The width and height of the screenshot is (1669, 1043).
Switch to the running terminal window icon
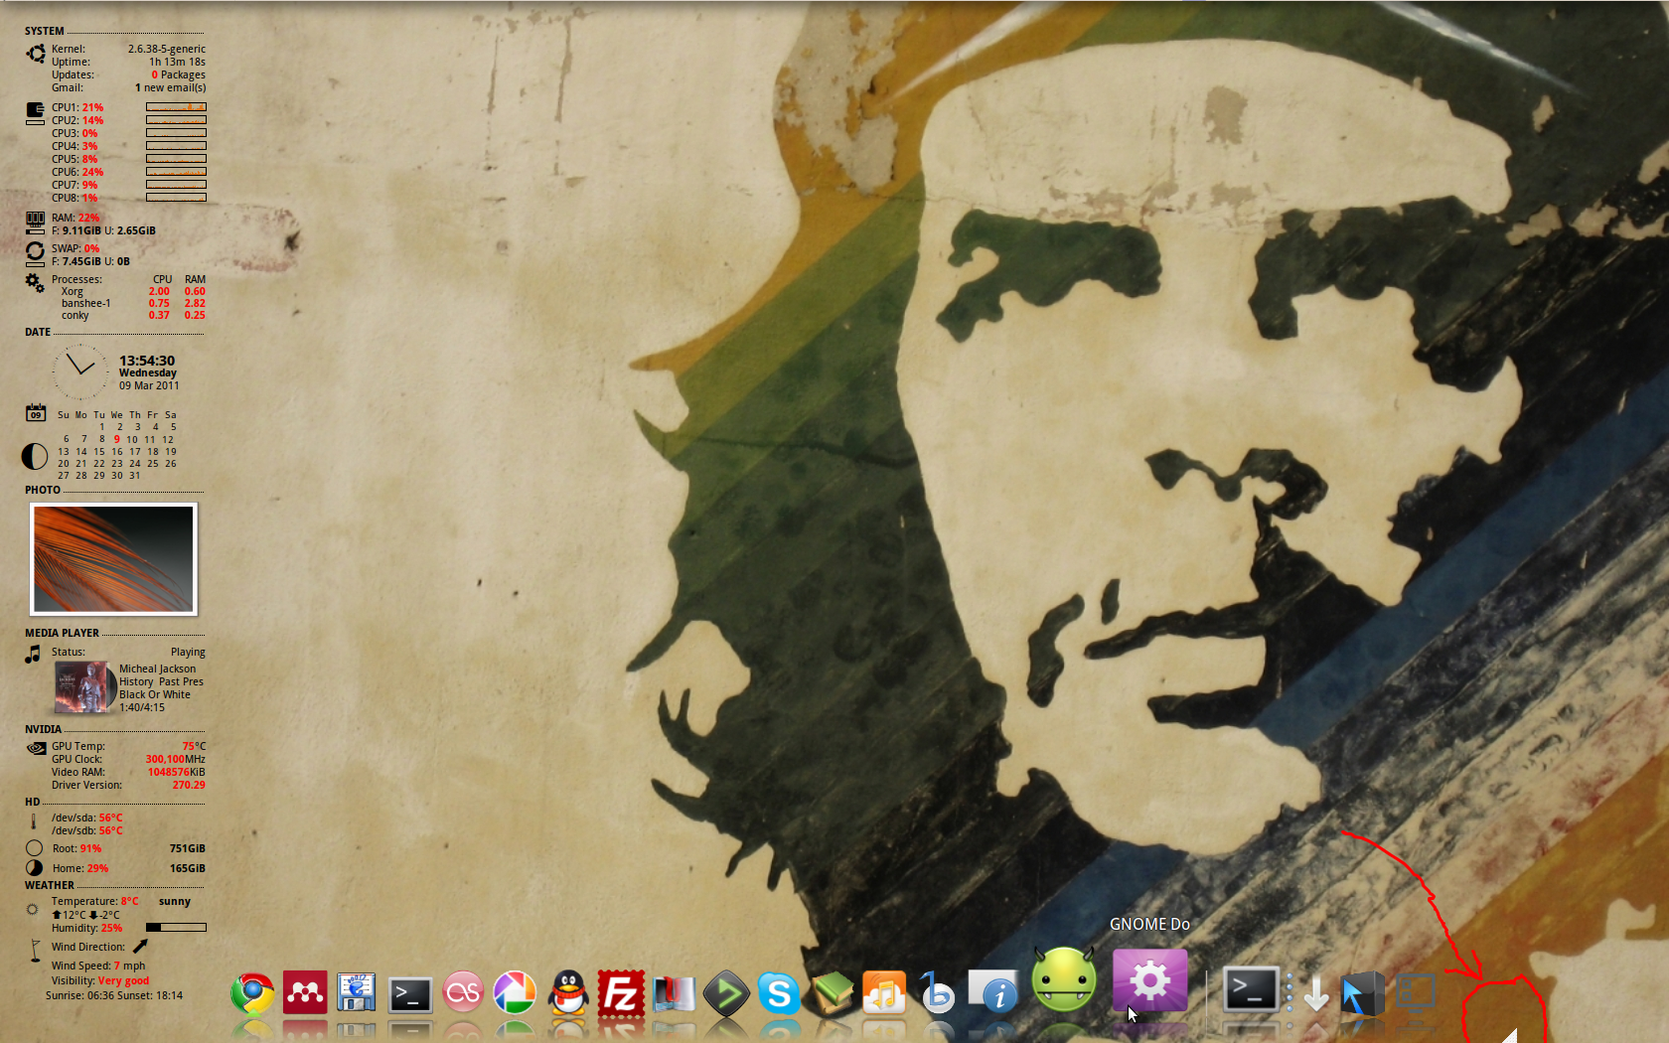coord(1250,989)
